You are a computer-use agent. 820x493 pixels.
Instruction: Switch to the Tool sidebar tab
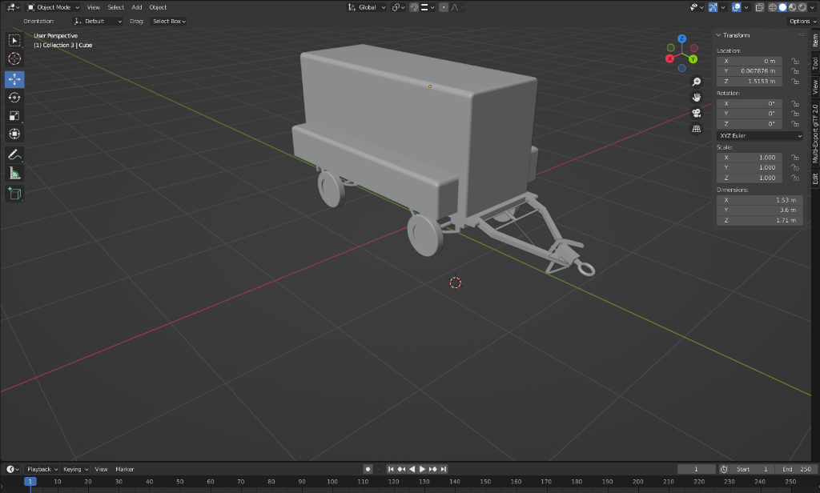tap(815, 64)
